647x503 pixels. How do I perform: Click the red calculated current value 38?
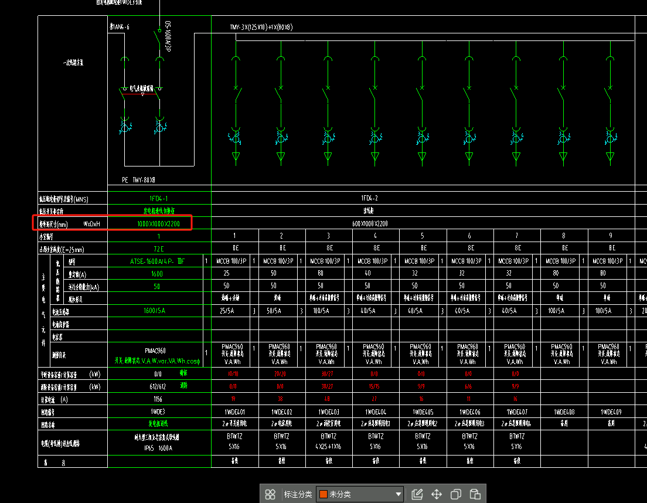280,399
